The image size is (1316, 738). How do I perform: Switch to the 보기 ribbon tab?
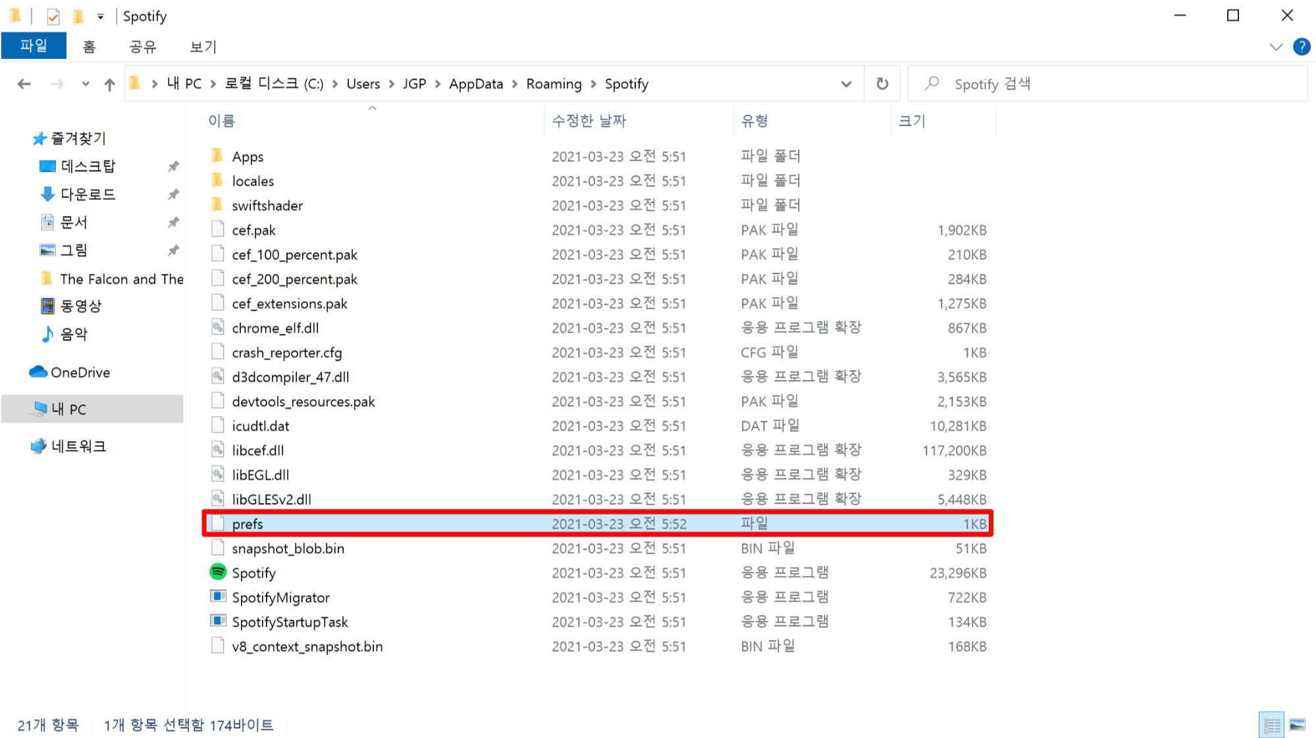pos(203,47)
